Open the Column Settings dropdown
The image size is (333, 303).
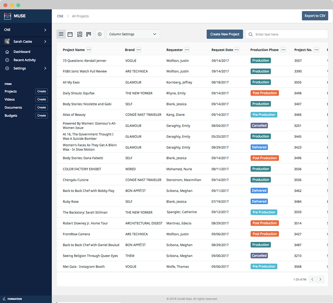pos(133,34)
